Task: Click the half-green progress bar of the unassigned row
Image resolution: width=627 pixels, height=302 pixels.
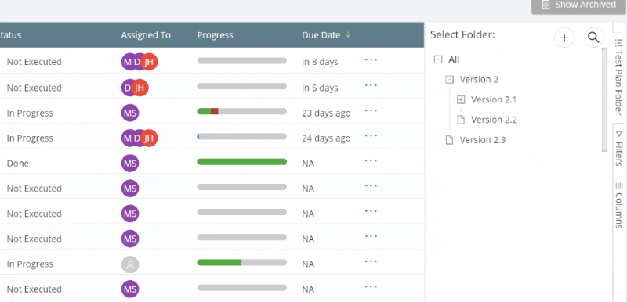Action: [x=242, y=263]
